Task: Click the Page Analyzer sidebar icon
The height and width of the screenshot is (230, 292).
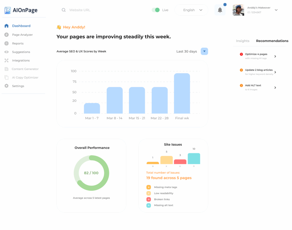Action: (7, 35)
